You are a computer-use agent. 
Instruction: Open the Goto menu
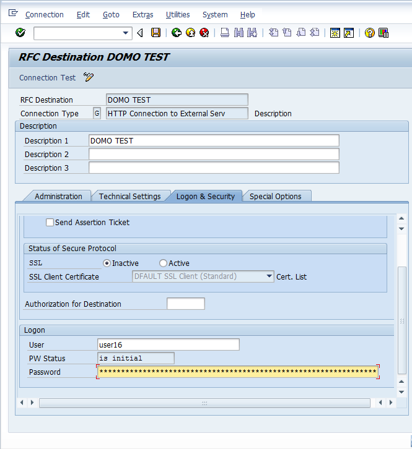pos(111,15)
